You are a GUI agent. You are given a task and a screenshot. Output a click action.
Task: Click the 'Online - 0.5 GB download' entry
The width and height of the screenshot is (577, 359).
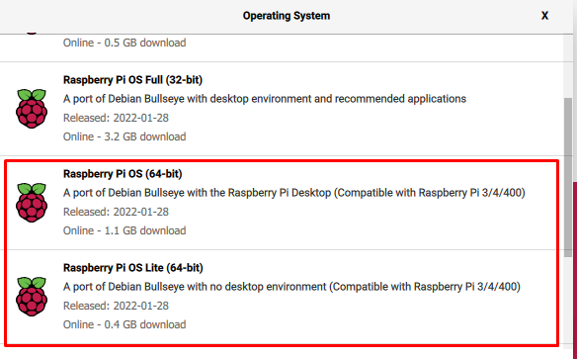coord(124,43)
